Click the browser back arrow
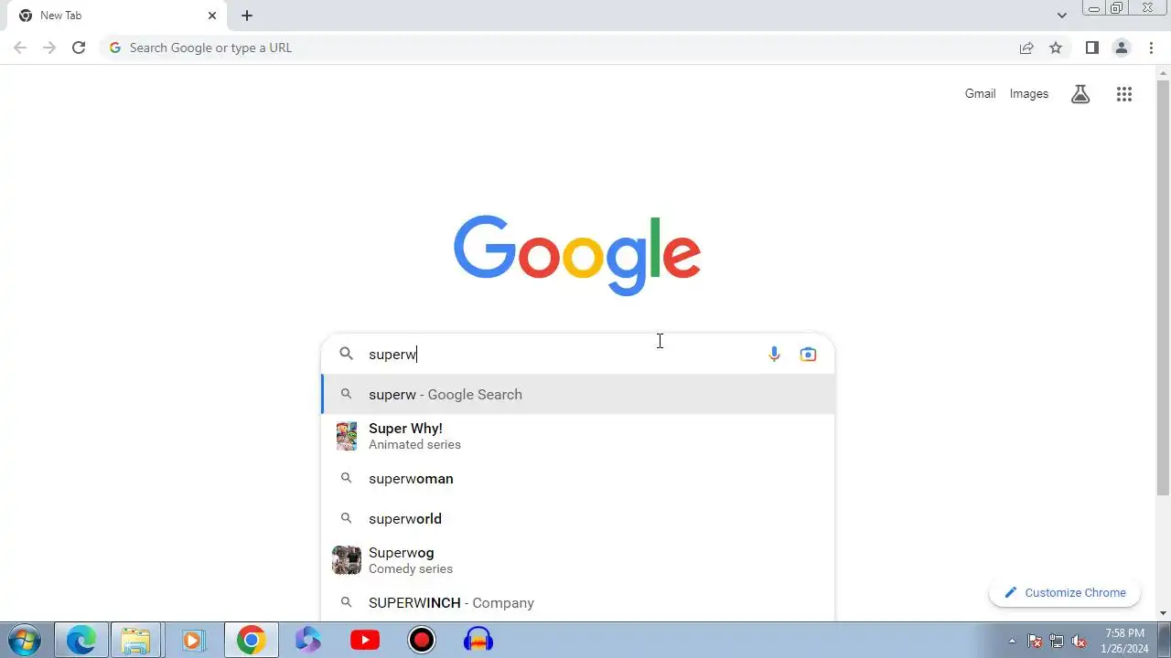1171x658 pixels. 20,48
